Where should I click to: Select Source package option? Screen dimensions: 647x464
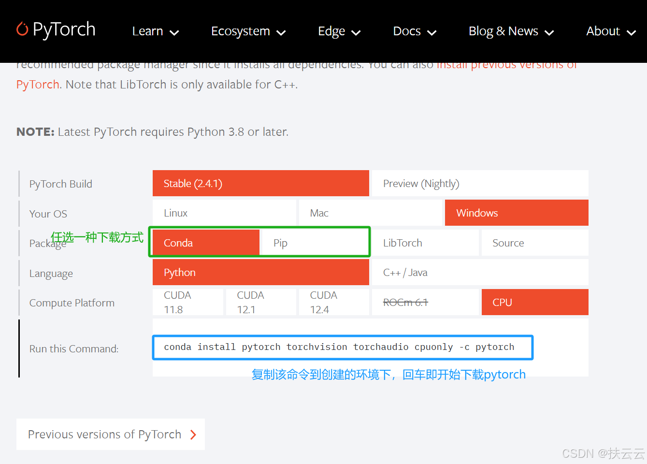click(535, 243)
